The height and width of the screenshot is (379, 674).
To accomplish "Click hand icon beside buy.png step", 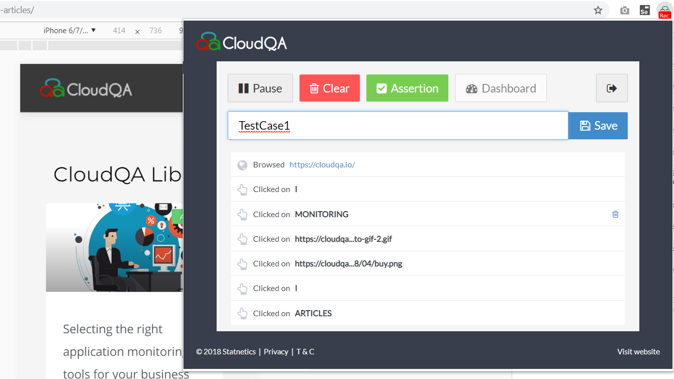I will 242,263.
